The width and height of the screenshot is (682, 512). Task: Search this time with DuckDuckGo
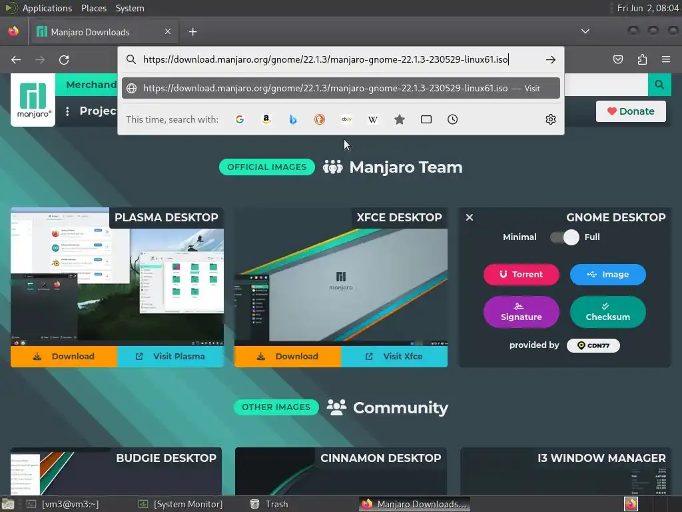coord(320,119)
